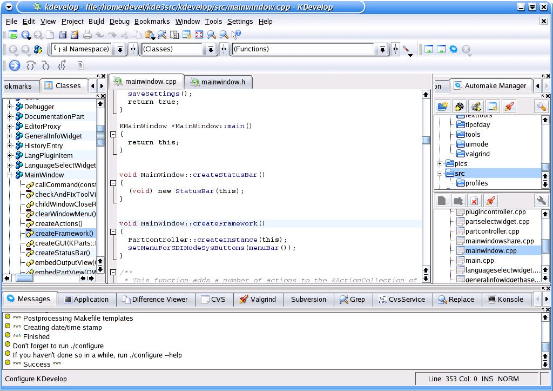Click the Save file floppy disk icon

pos(63,35)
